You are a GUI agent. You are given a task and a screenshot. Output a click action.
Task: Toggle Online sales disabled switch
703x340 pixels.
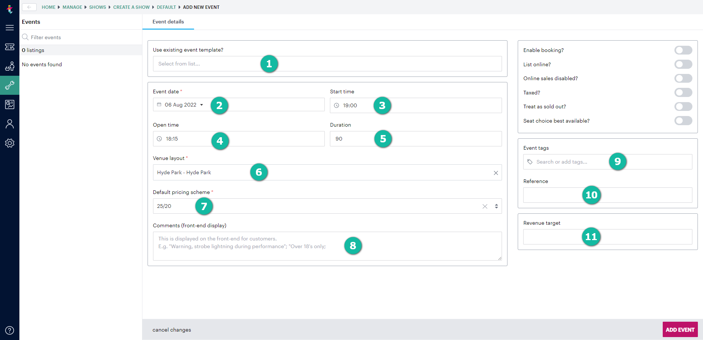(683, 78)
